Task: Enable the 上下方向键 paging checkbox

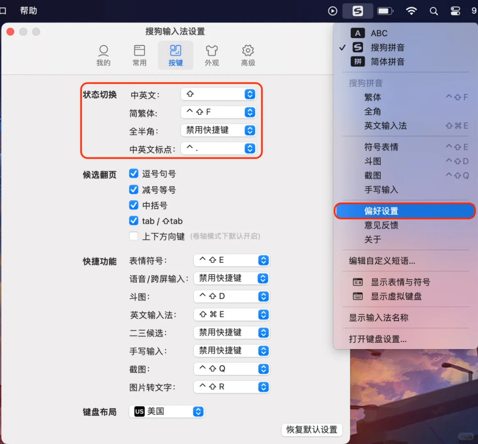Action: [x=133, y=236]
